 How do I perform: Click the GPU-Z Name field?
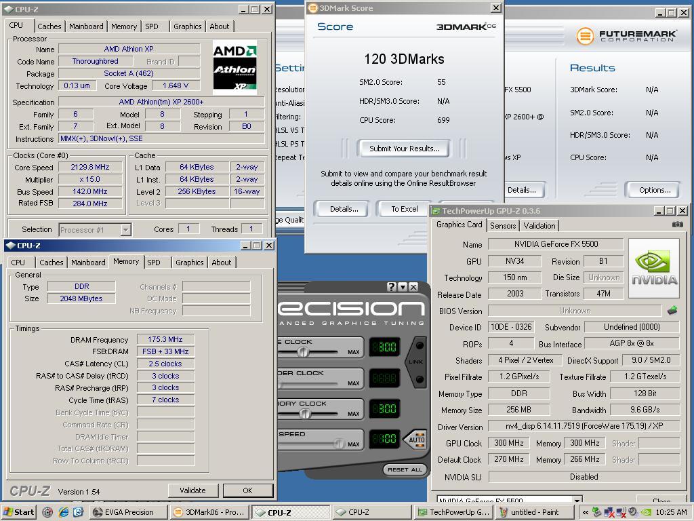click(x=556, y=244)
